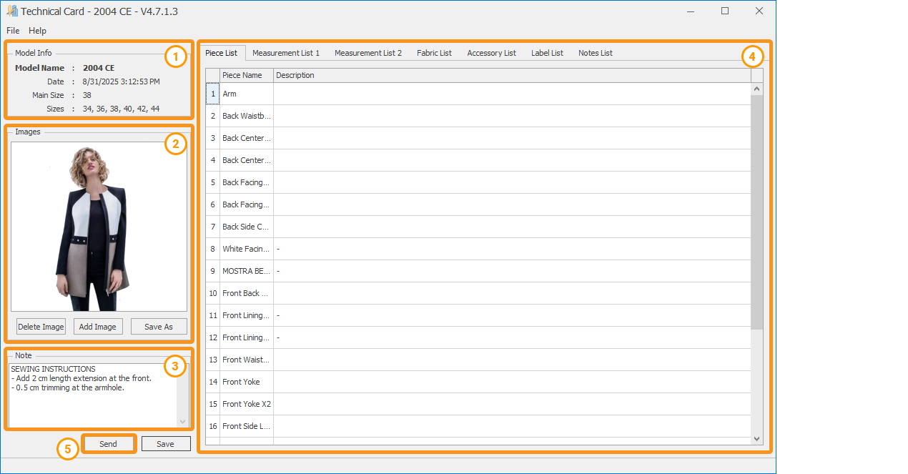Switch to the Label List tab
Screen dimensions: 908x474
[547, 53]
